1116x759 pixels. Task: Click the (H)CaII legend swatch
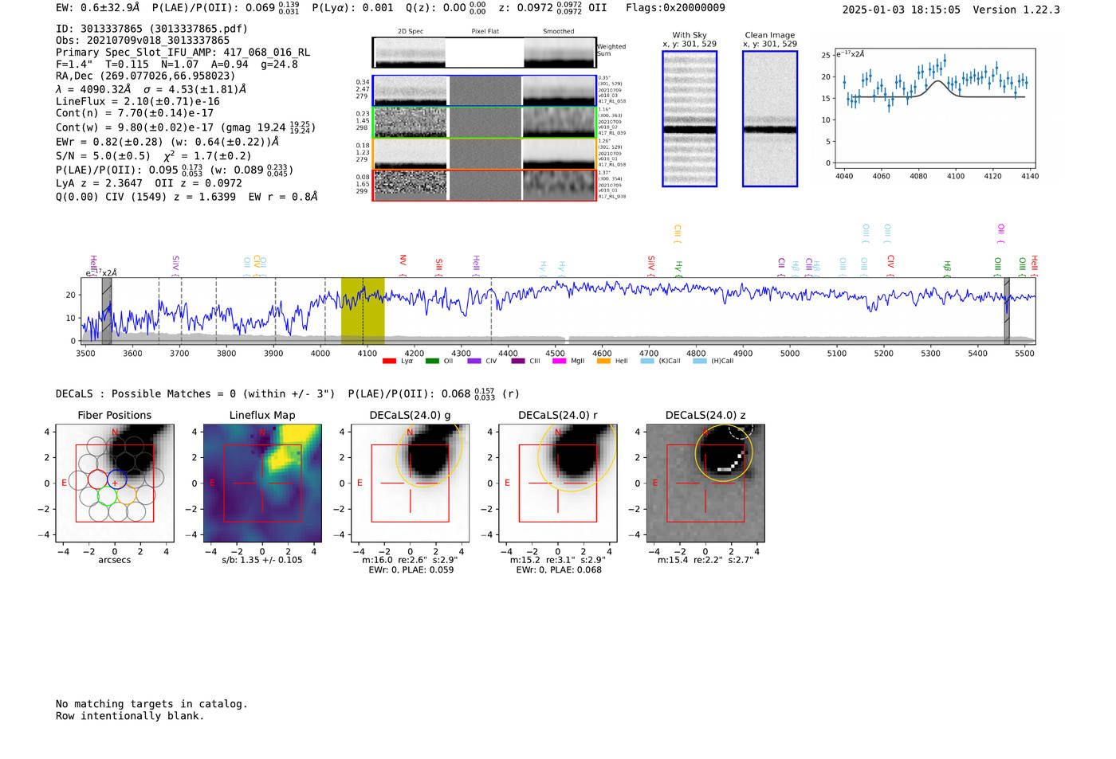(x=700, y=361)
